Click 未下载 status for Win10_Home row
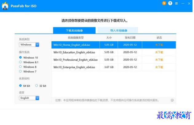The height and width of the screenshot is (125, 194). 159,45
